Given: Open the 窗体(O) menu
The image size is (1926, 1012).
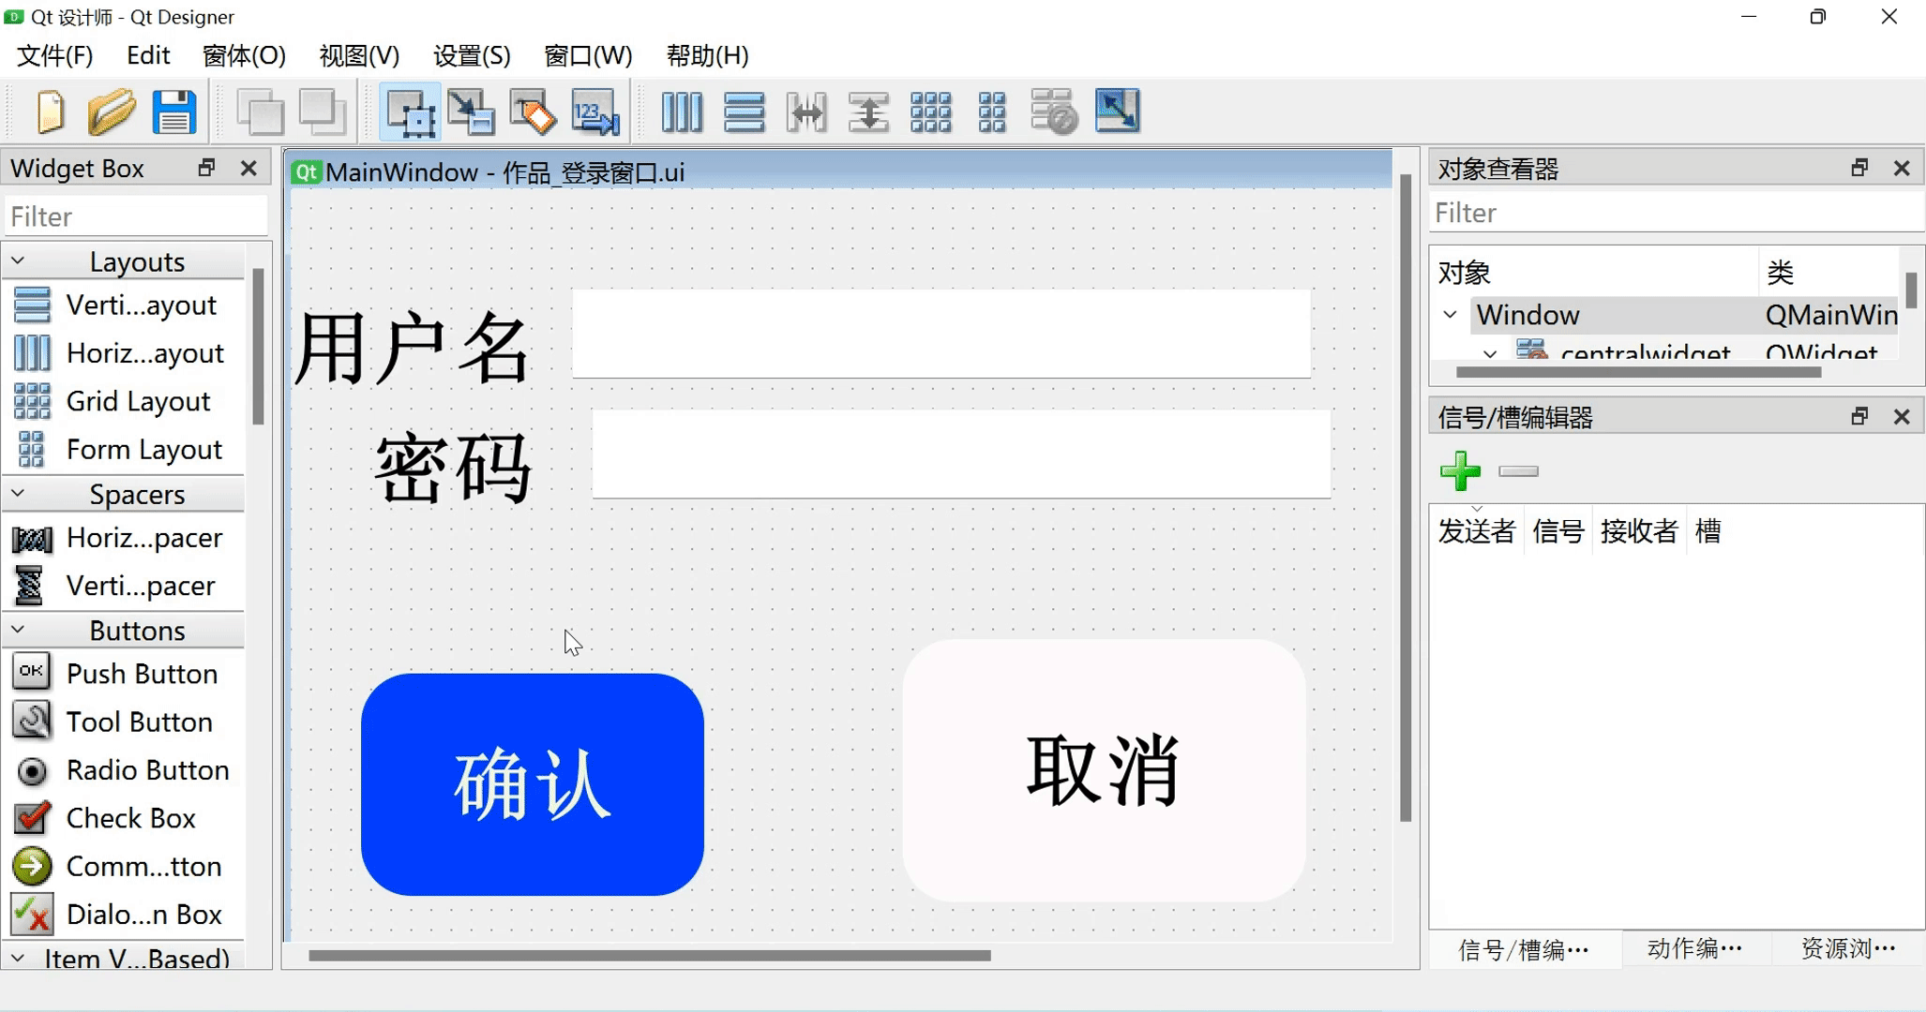Looking at the screenshot, I should tap(244, 55).
